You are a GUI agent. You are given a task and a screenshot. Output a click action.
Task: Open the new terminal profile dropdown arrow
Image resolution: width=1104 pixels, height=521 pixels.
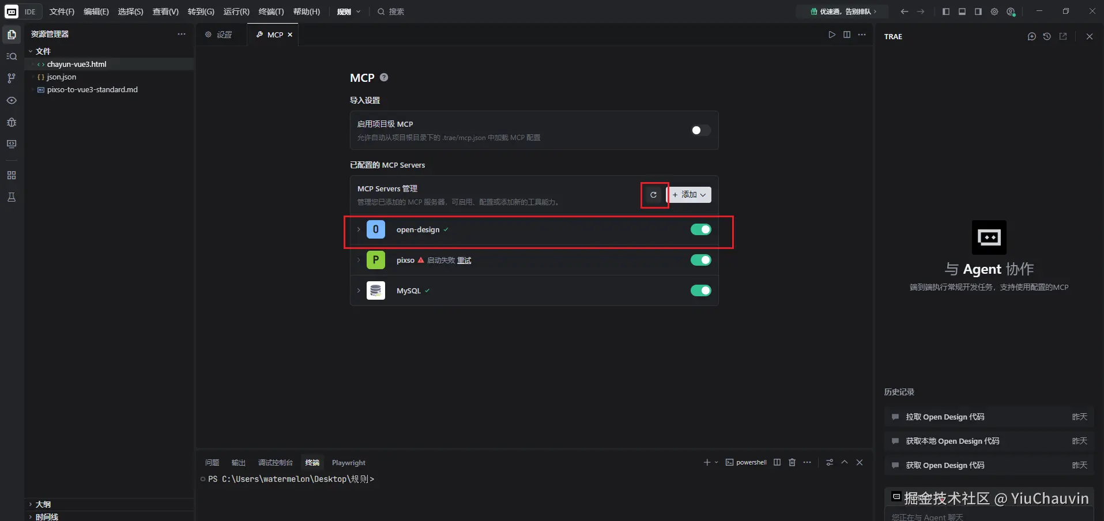point(717,462)
